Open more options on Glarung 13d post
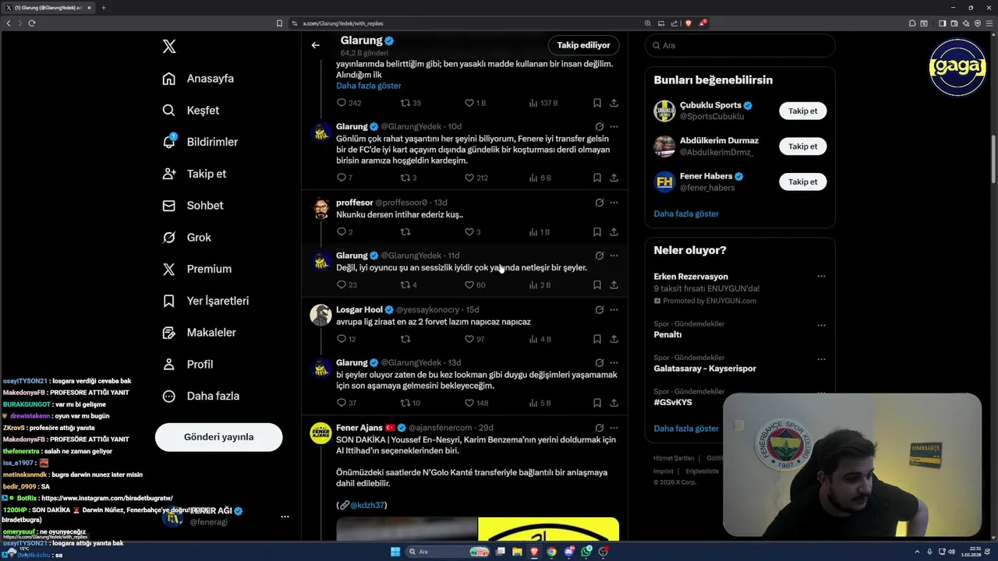998x561 pixels. pos(614,363)
